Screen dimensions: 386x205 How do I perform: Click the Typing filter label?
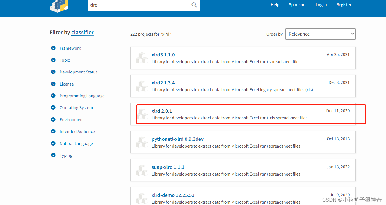click(66, 155)
